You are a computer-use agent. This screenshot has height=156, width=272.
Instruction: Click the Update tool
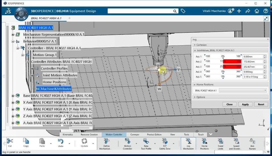84,143
